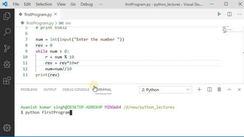Kill terminal with trash icon
Image resolution: width=244 pixels, height=137 pixels.
(x=219, y=89)
